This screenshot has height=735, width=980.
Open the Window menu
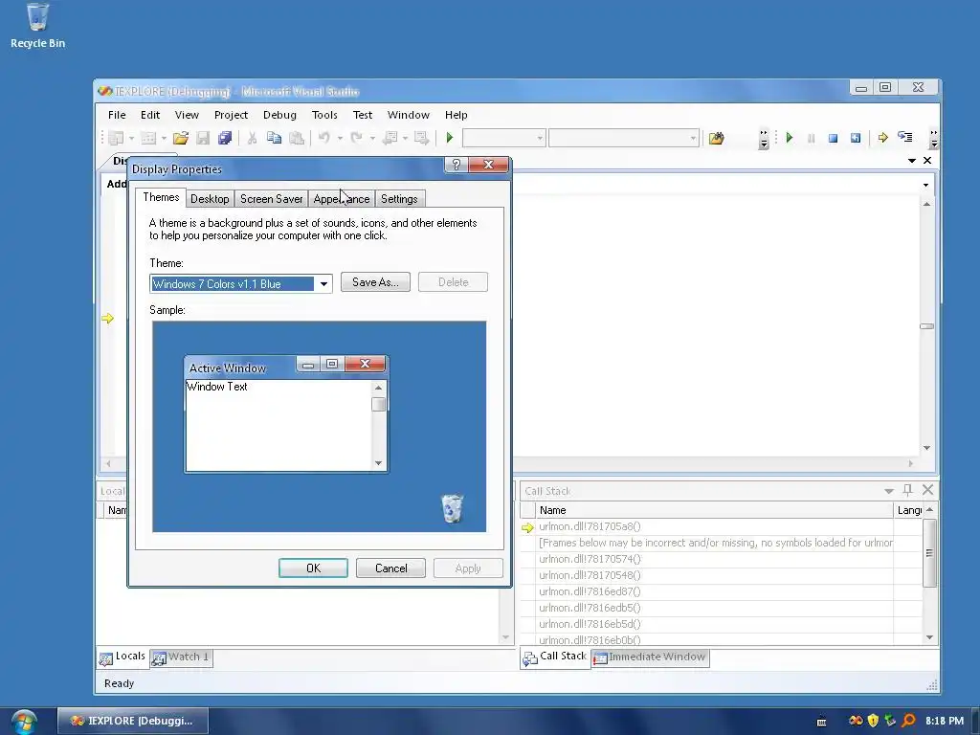click(408, 115)
